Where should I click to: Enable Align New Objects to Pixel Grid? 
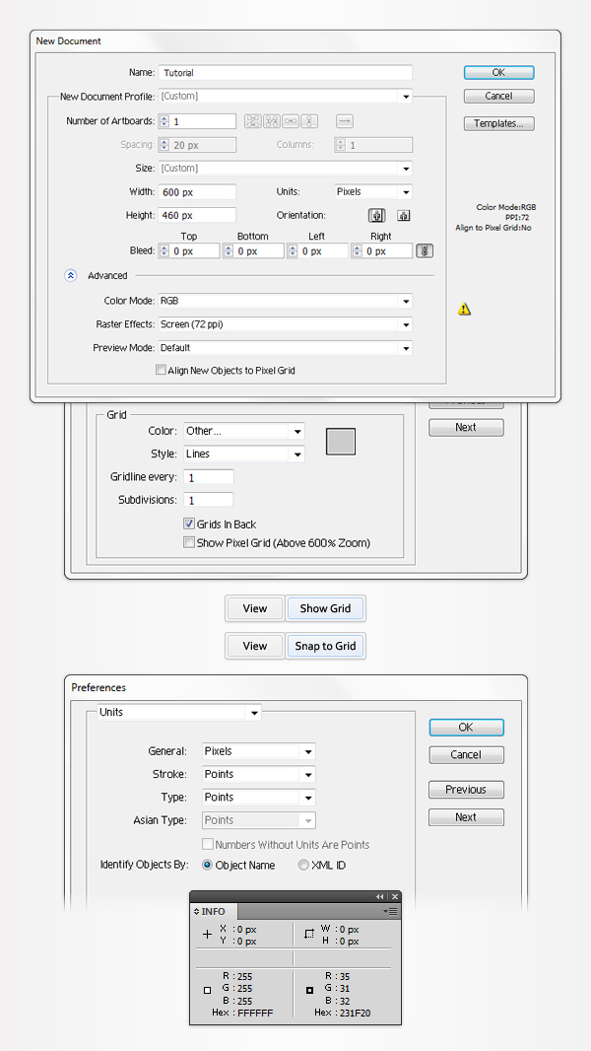(x=161, y=370)
